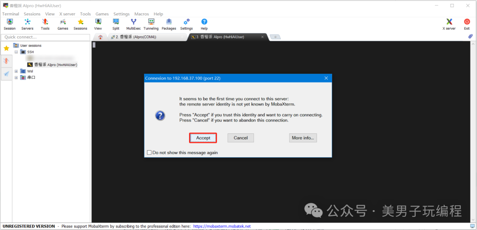Open the Help menu in menu bar

[x=158, y=14]
